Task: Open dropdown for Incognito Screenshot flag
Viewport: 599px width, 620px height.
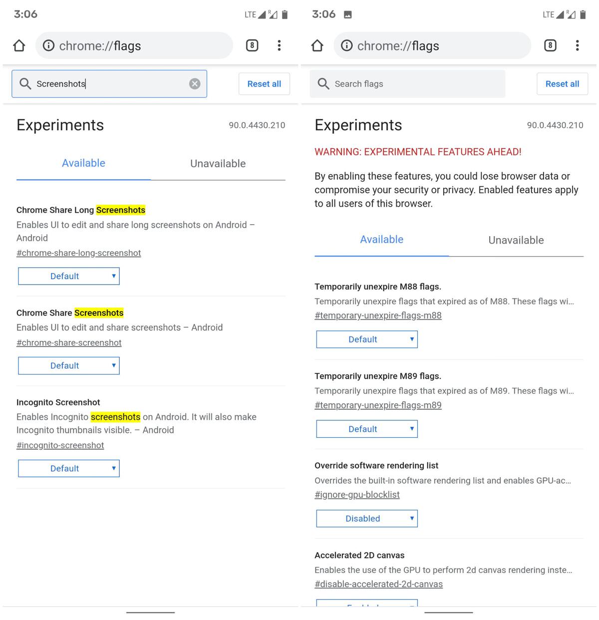Action: pyautogui.click(x=69, y=468)
